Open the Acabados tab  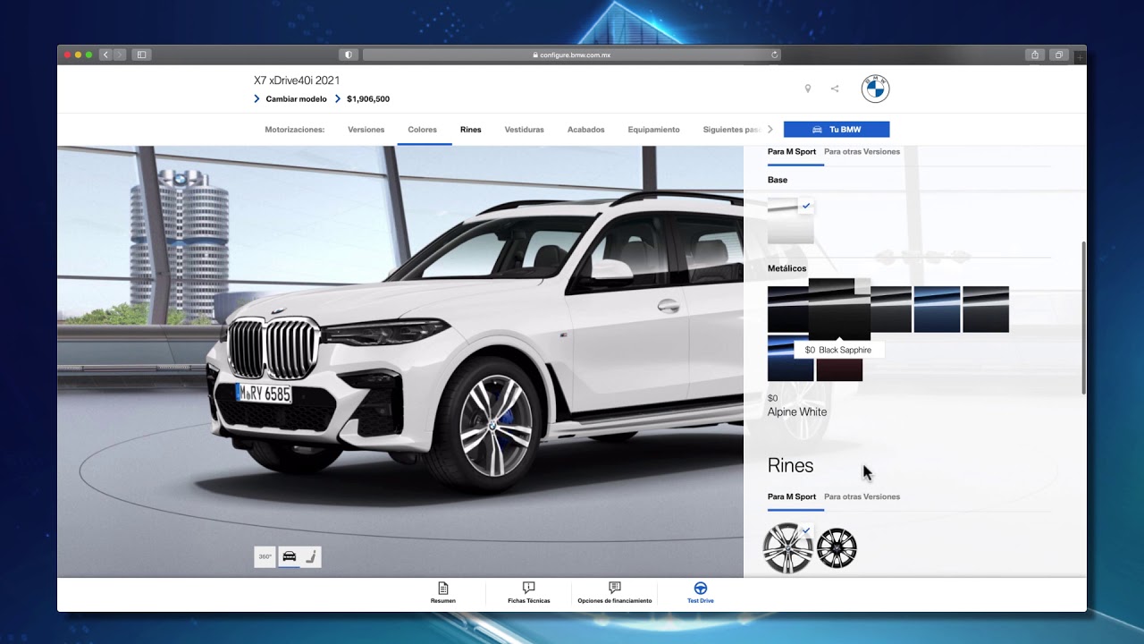coord(586,130)
